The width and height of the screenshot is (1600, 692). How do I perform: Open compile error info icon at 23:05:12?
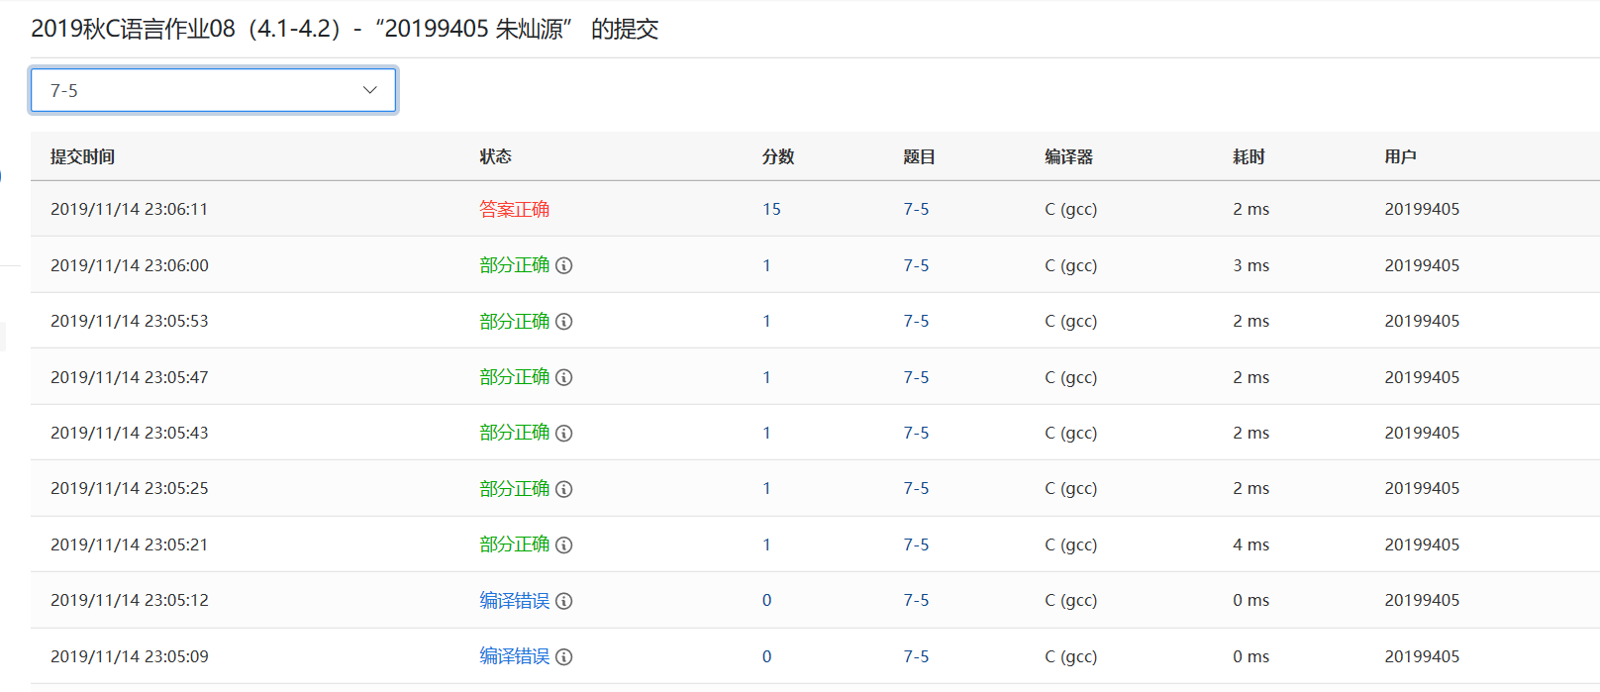[564, 601]
